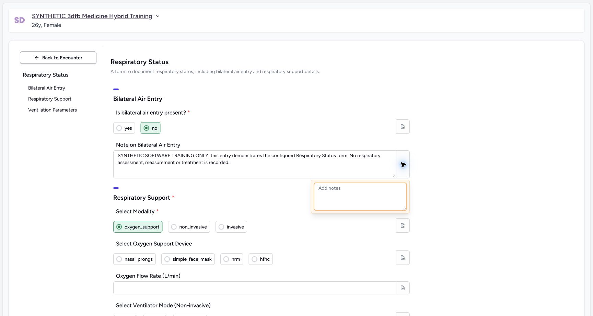593x316 pixels.
Task: Click the 'Respiratory Support' section heading
Action: 142,198
